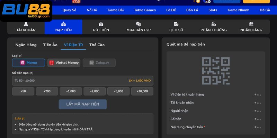Switch to the Thẻ Cào tab

click(97, 45)
